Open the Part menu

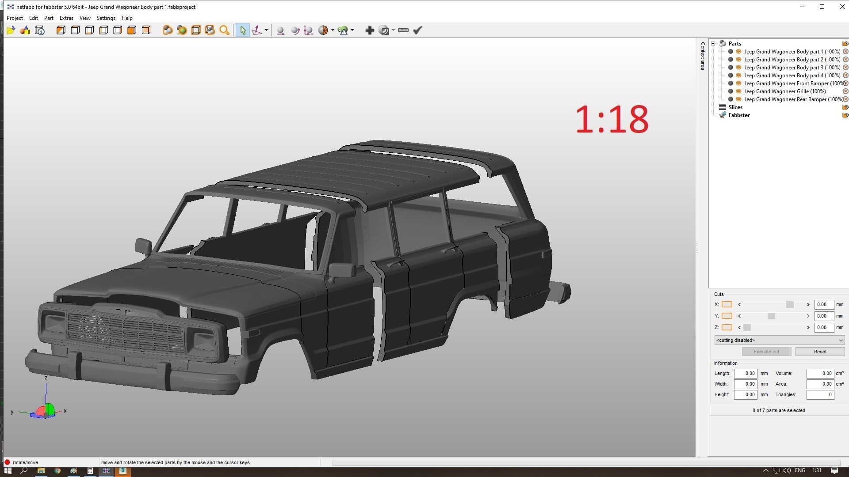coord(49,18)
